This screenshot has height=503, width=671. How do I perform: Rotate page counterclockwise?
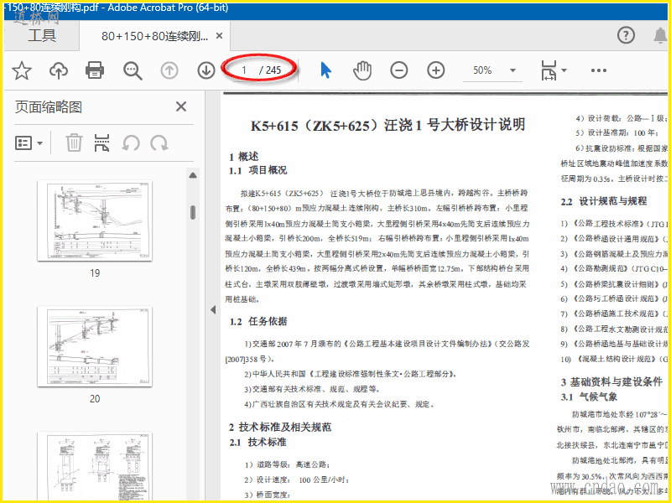[x=131, y=143]
